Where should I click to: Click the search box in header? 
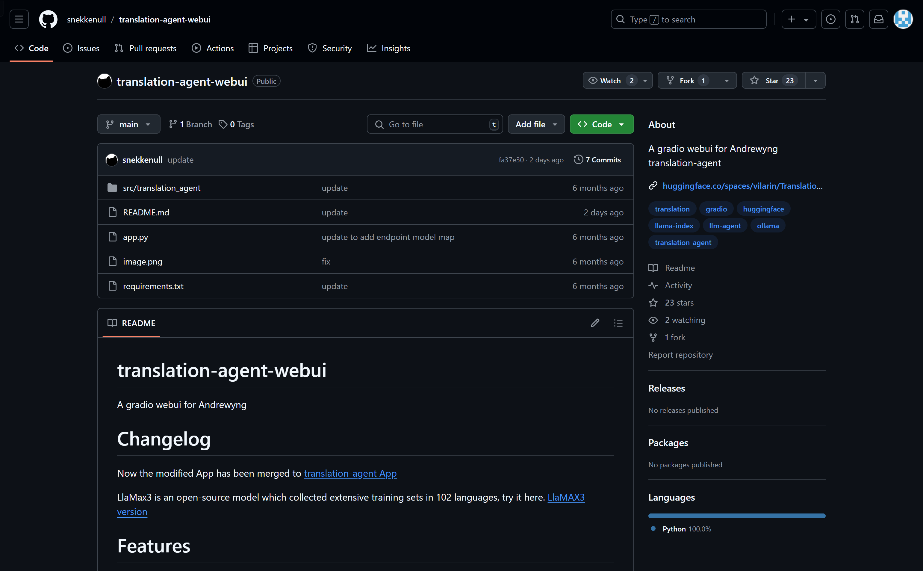[x=689, y=19]
